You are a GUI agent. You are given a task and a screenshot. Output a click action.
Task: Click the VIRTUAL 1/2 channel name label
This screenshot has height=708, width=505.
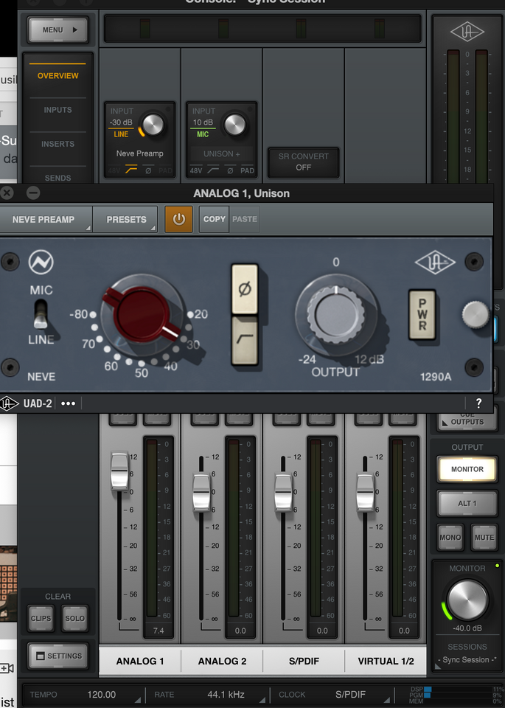pos(386,661)
